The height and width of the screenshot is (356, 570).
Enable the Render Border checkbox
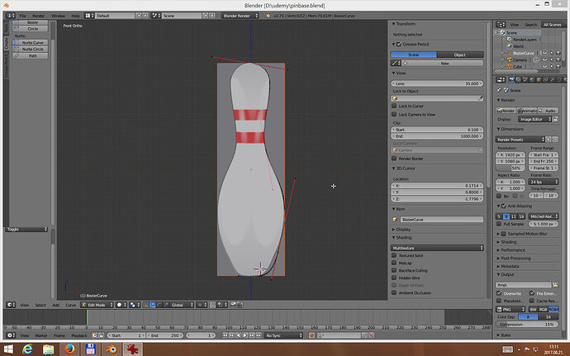tap(394, 159)
